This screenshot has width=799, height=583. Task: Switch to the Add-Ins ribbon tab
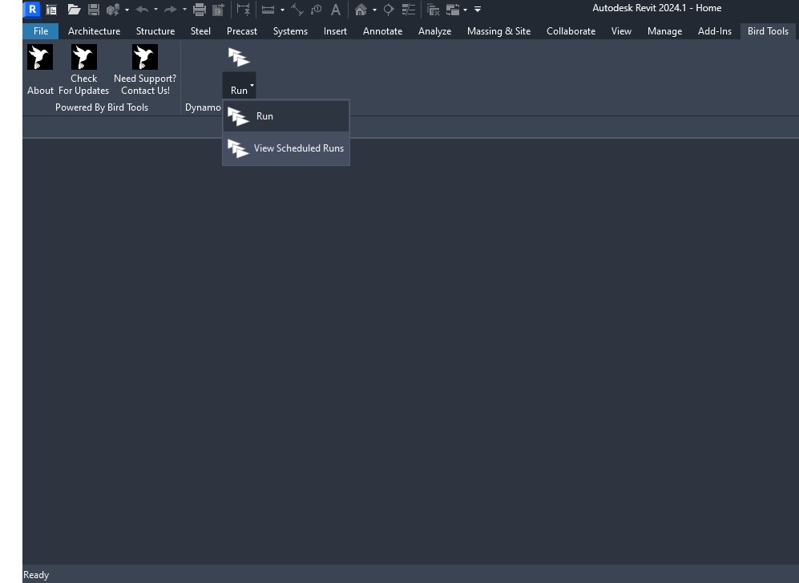click(x=714, y=31)
